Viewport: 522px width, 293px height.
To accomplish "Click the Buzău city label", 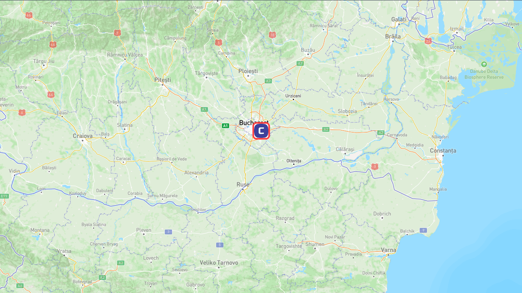I will tap(308, 50).
